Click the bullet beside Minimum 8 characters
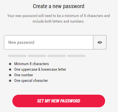Screen dimensions: 118x112 tap(10, 64)
